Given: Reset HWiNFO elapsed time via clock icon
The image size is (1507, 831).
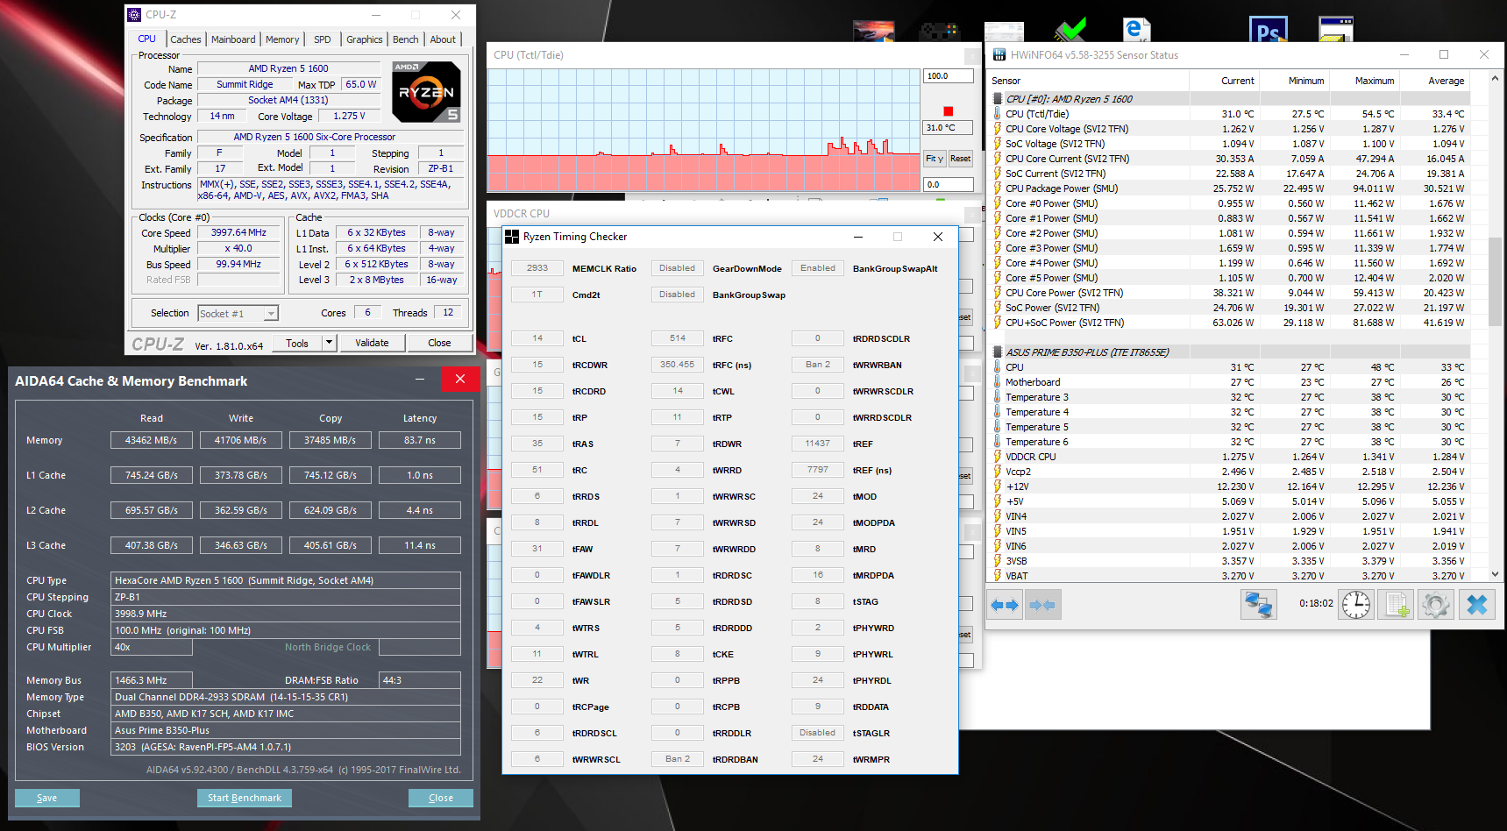Looking at the screenshot, I should [x=1356, y=605].
